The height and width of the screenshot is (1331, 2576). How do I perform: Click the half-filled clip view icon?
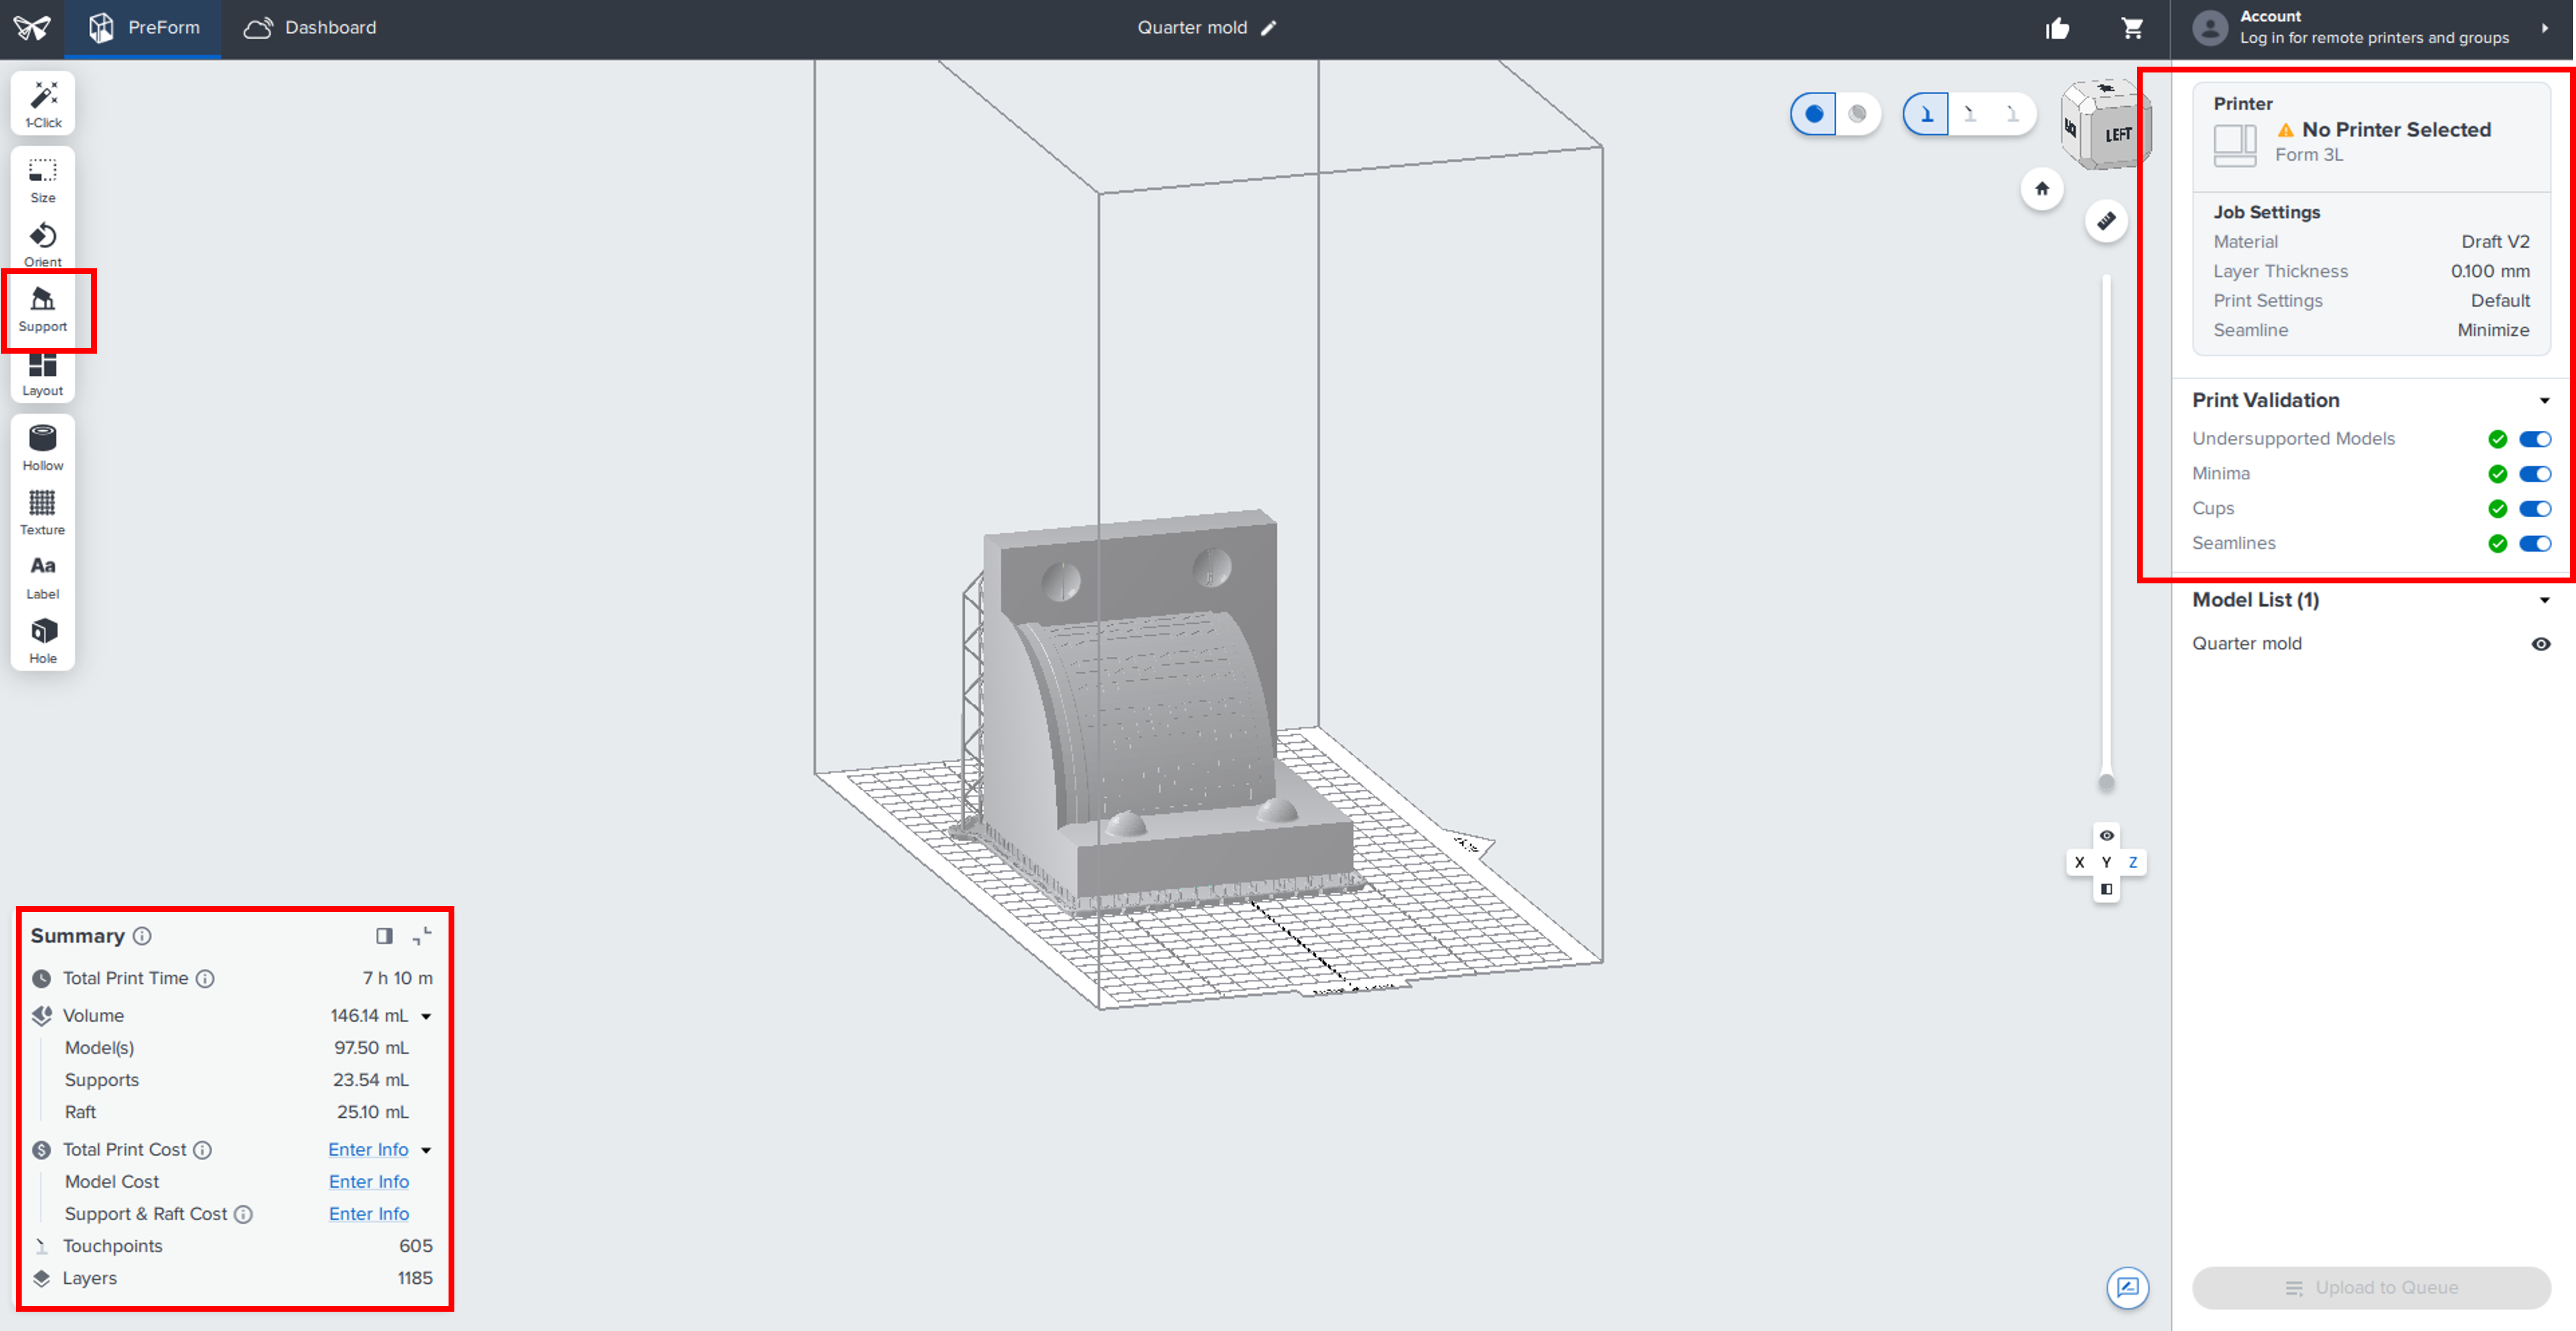(x=2106, y=889)
